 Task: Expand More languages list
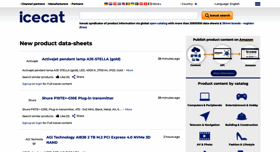pos(157,4)
